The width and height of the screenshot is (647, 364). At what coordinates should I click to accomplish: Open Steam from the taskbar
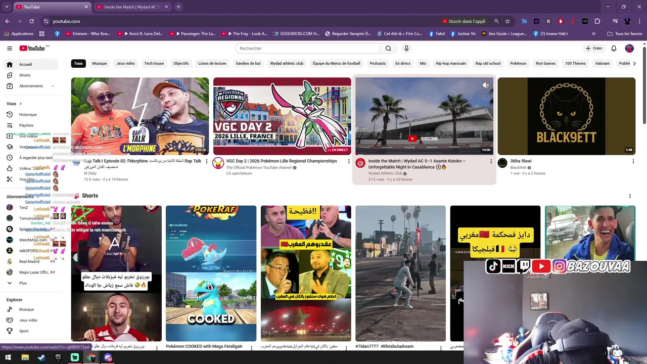point(41,357)
